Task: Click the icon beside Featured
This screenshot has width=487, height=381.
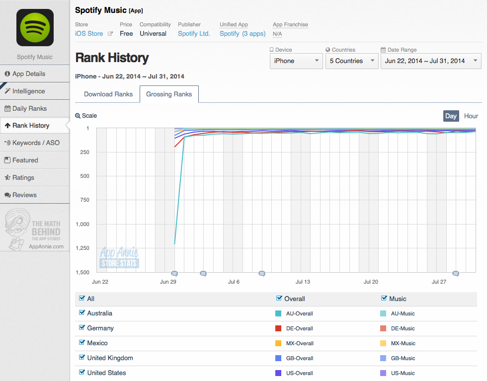Action: (7, 160)
